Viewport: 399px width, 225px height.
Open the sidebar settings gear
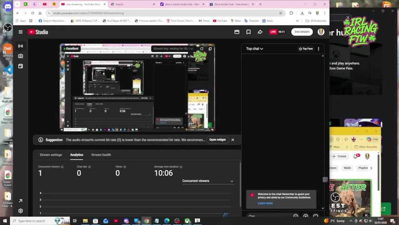pyautogui.click(x=21, y=211)
